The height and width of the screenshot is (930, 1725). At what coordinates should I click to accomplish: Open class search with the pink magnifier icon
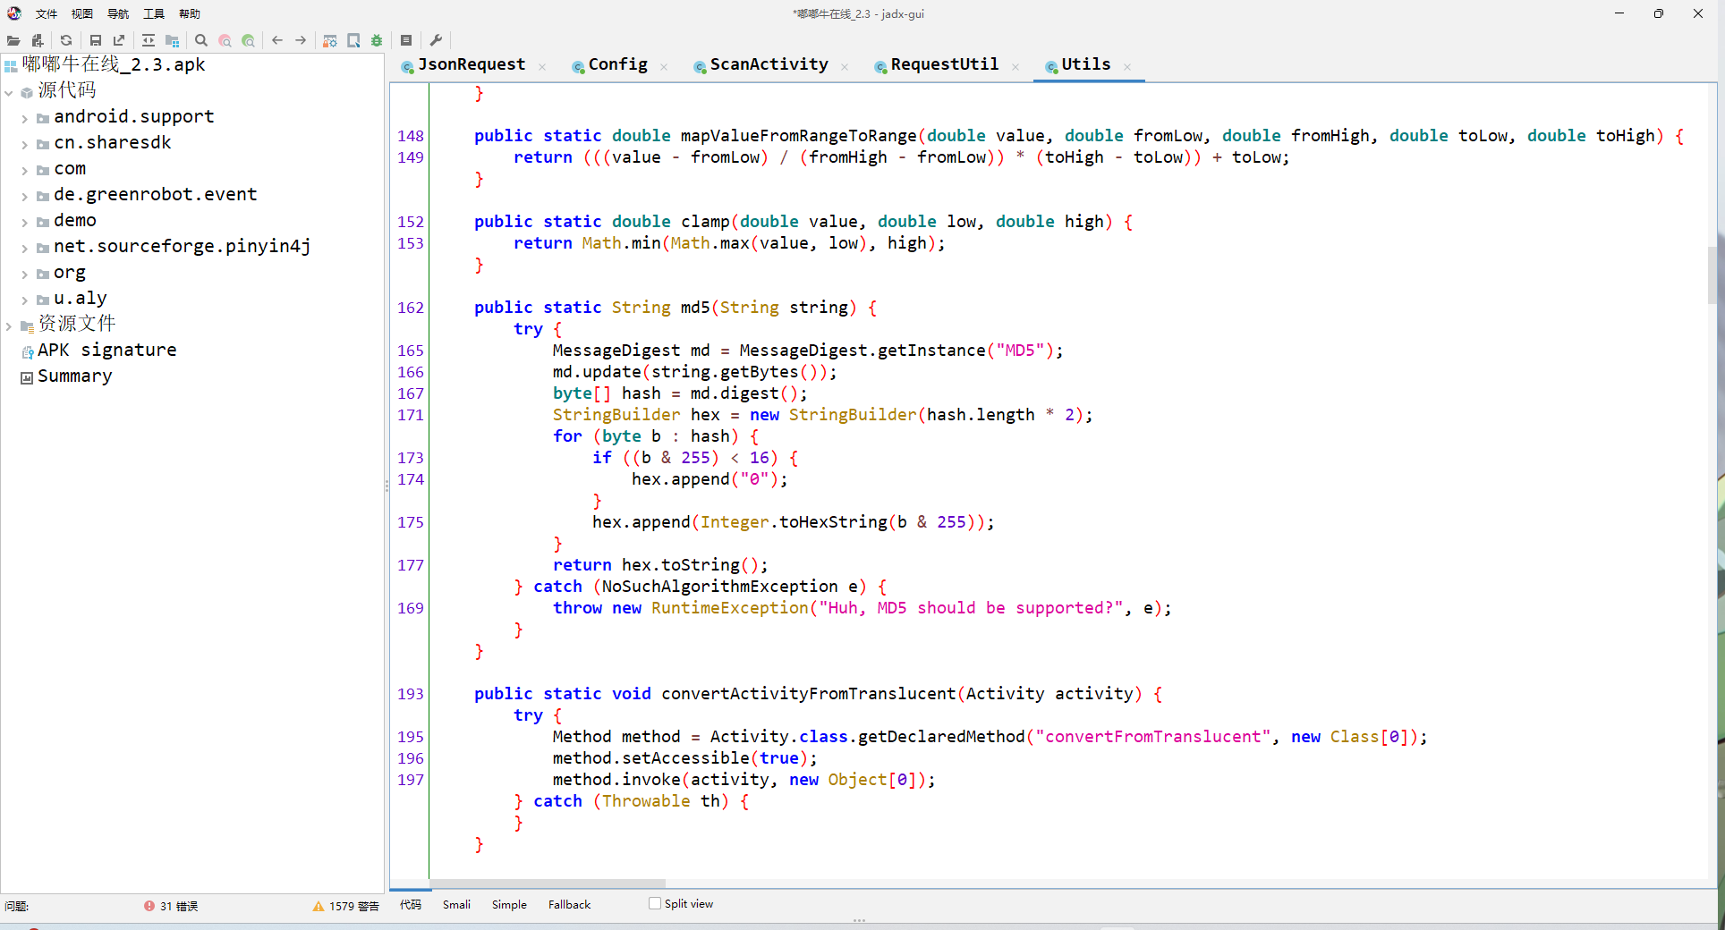[x=225, y=40]
